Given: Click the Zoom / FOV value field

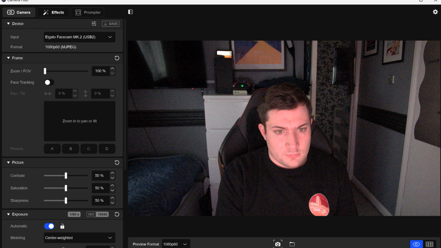Looking at the screenshot, I should click(100, 71).
